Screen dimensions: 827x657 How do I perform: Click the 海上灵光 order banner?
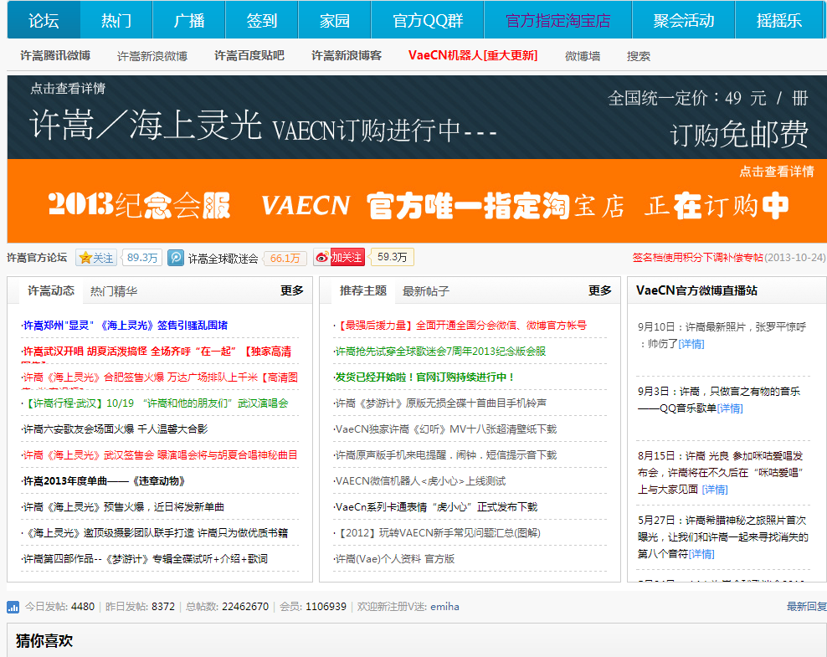[417, 117]
